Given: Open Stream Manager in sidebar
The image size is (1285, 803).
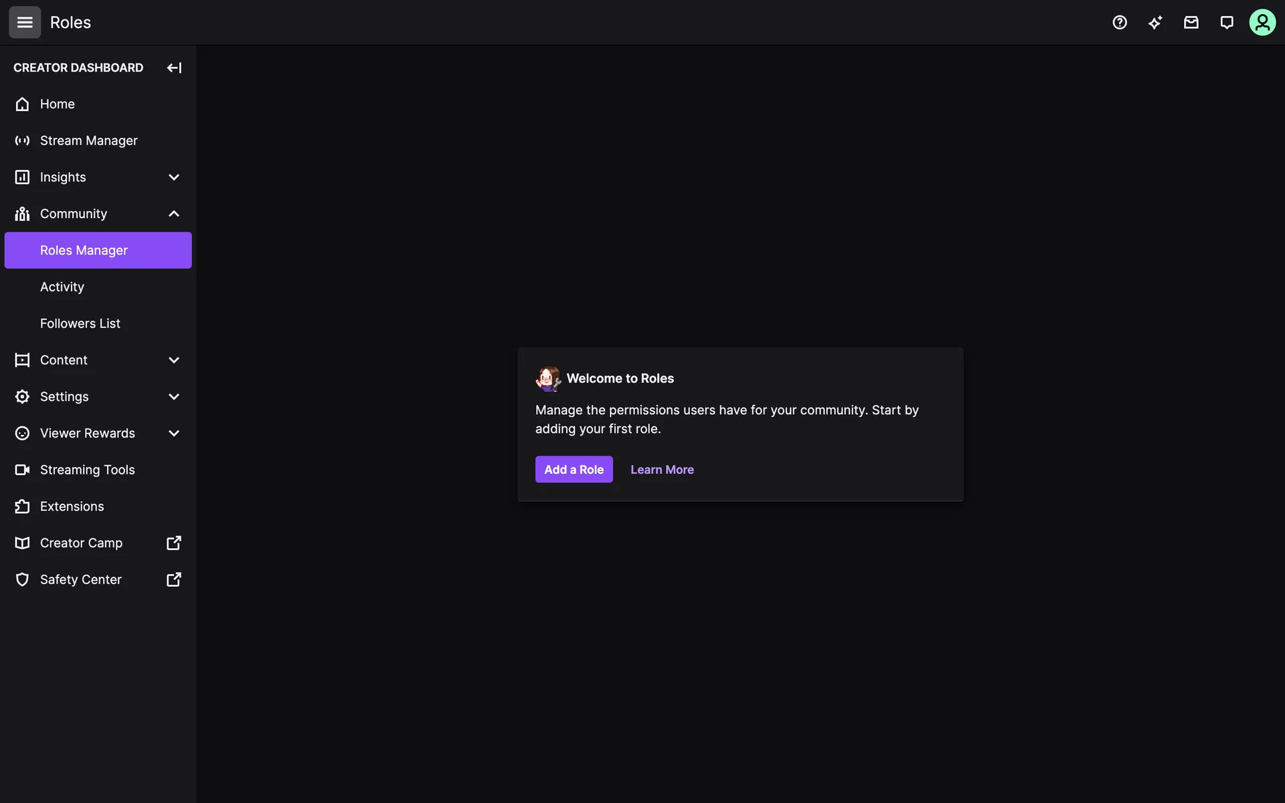Looking at the screenshot, I should pos(98,141).
